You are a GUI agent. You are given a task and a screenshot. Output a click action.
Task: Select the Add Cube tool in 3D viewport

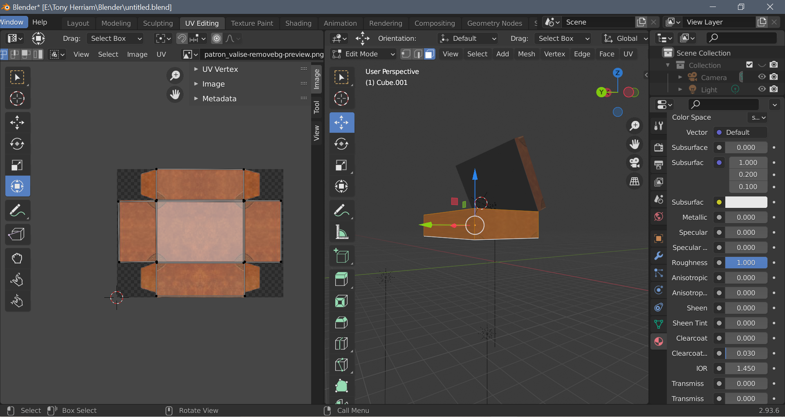point(341,256)
